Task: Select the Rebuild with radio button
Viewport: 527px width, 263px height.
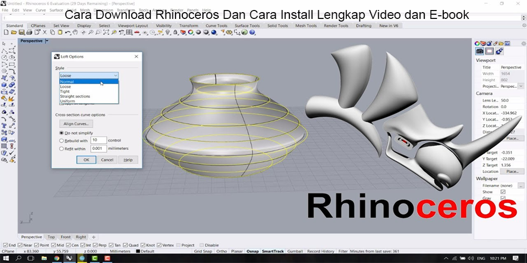Action: pos(62,141)
